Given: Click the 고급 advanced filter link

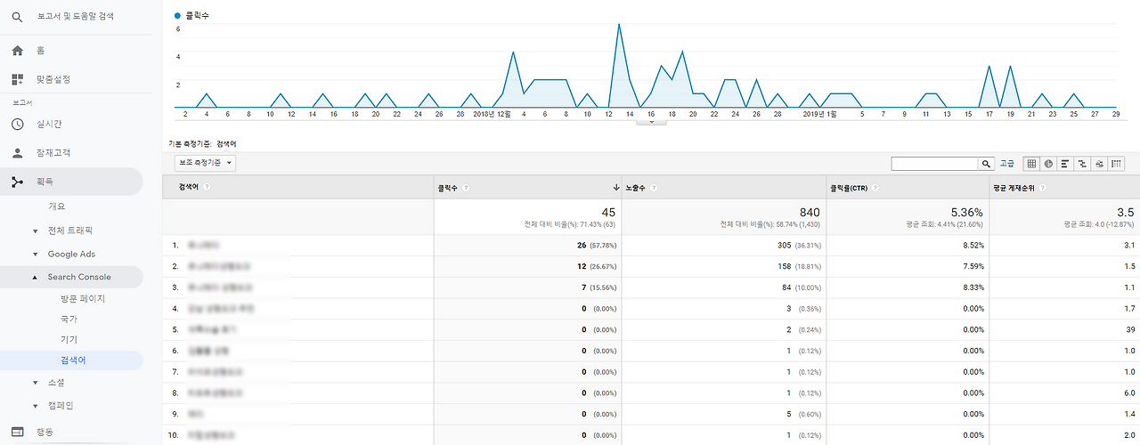Looking at the screenshot, I should [1006, 164].
